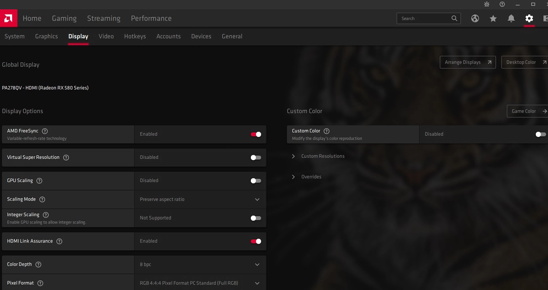Select the PA278QV - HDMI display name

[x=46, y=88]
